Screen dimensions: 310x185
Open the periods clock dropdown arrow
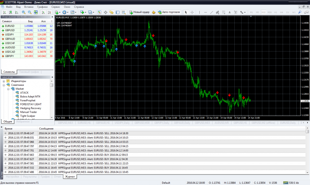(x=68, y=12)
